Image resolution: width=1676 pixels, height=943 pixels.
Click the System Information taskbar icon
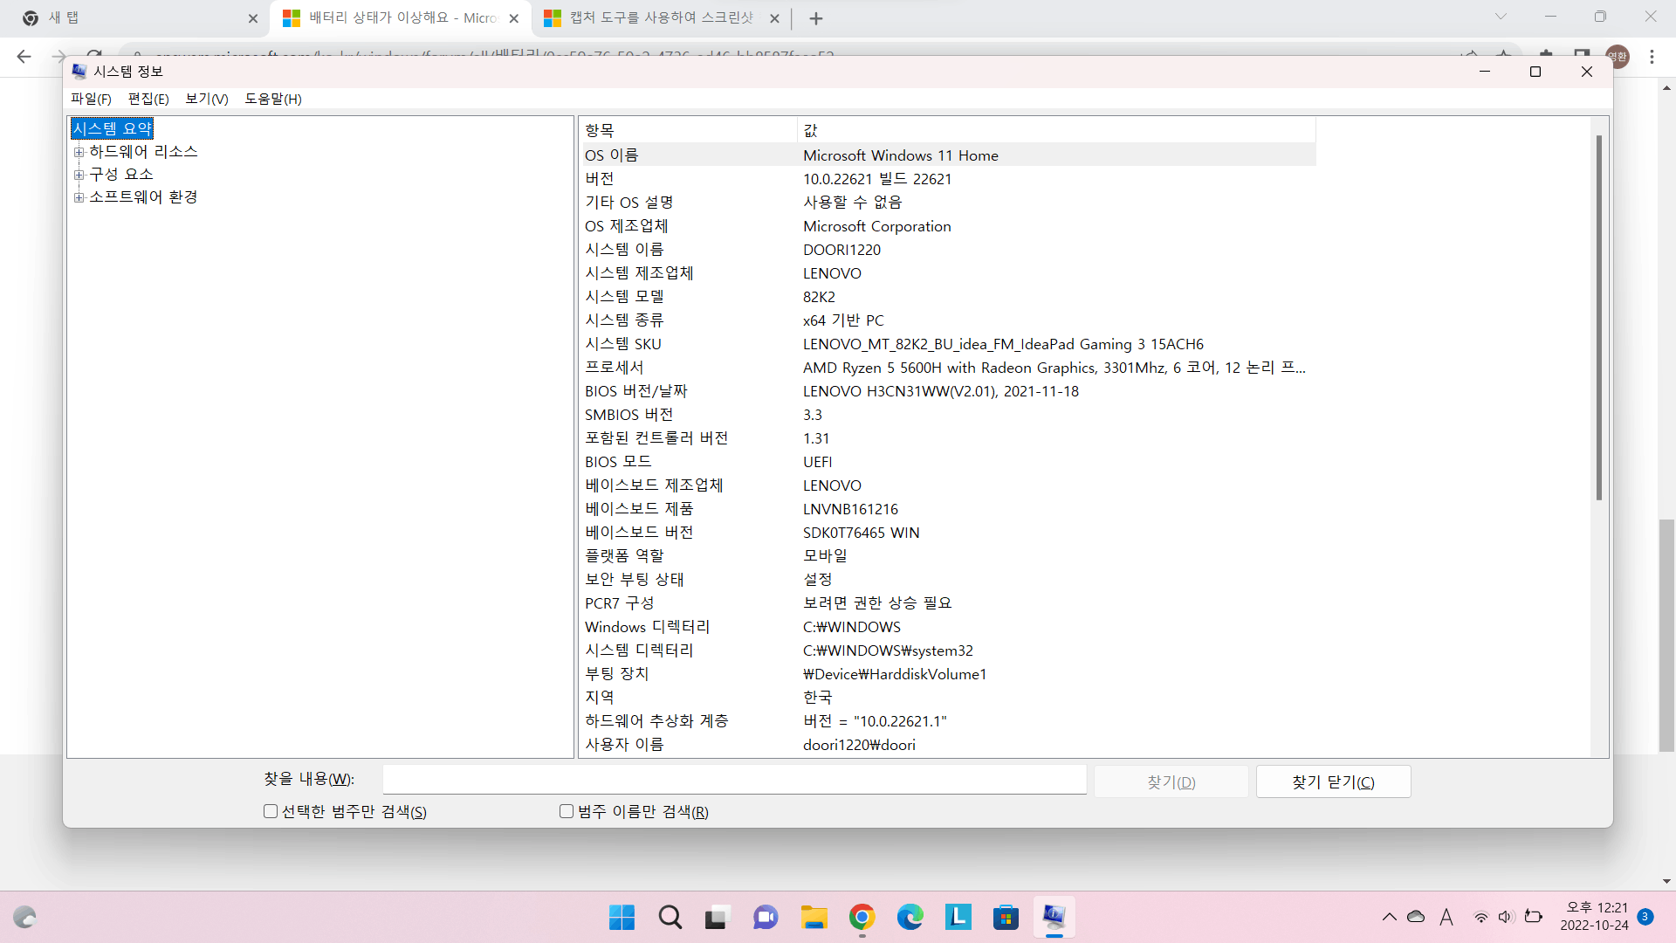coord(1054,918)
